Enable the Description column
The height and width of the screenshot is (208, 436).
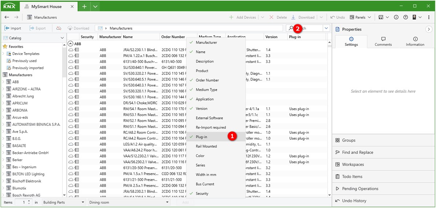(x=216, y=61)
